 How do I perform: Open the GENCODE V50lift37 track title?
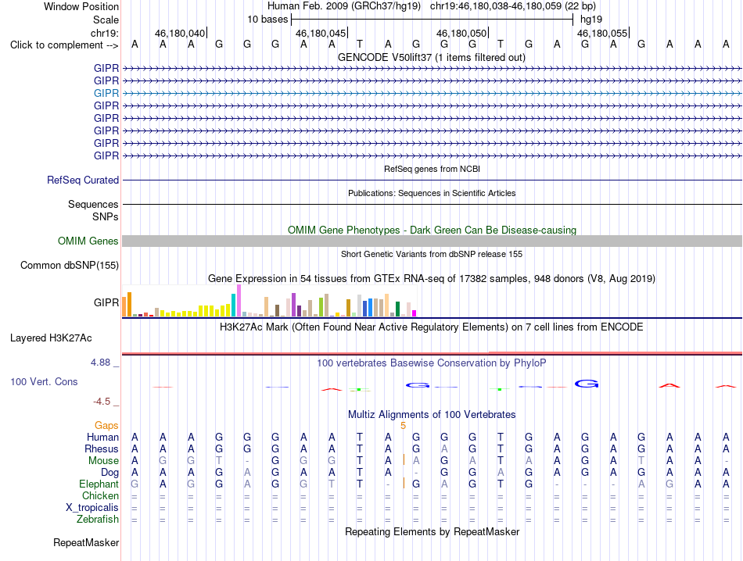coord(432,57)
